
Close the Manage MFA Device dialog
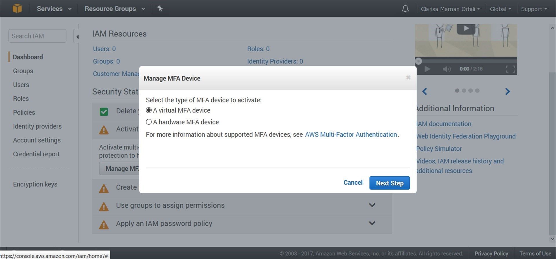pos(408,77)
